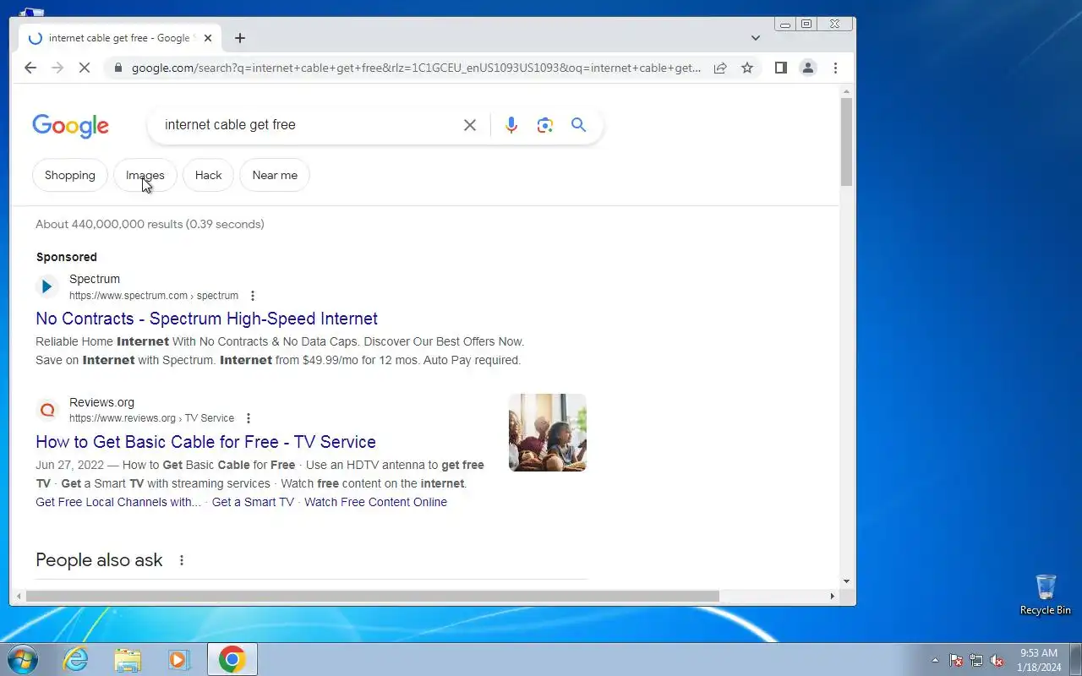This screenshot has height=676, width=1082.
Task: Click the Reviews.org result thumbnail image
Action: (548, 433)
